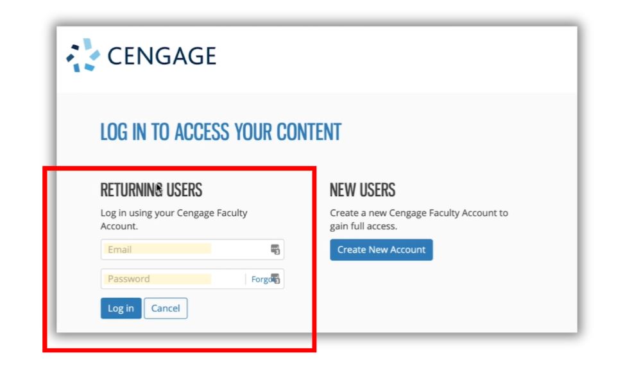This screenshot has width=625, height=374.
Task: Click the 'LOG IN TO ACCESS YOUR CONTENT' heading
Action: pyautogui.click(x=221, y=132)
